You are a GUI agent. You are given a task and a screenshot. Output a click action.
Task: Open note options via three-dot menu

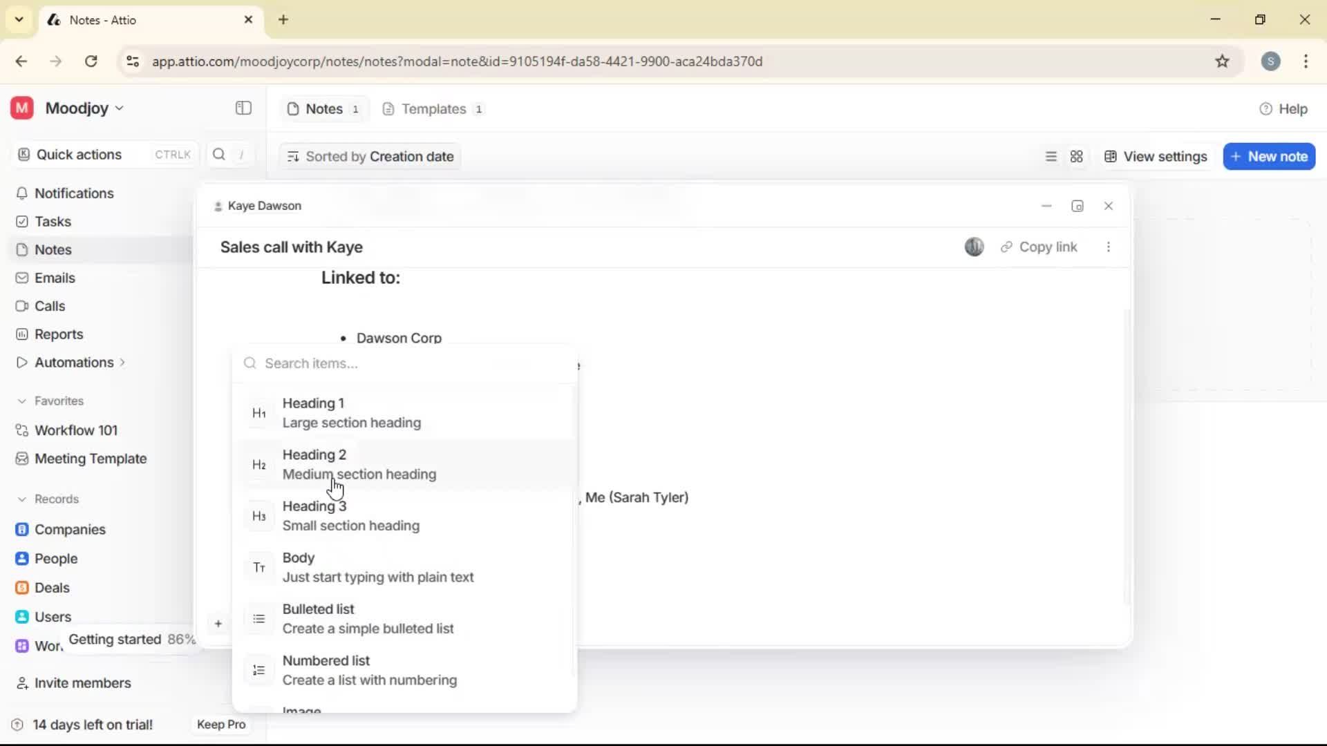click(1109, 247)
